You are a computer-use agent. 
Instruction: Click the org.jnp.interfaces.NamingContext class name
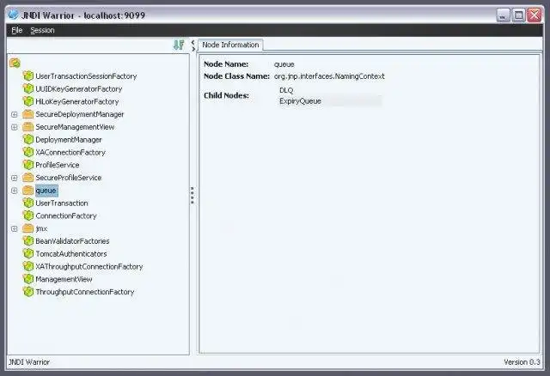coord(329,76)
